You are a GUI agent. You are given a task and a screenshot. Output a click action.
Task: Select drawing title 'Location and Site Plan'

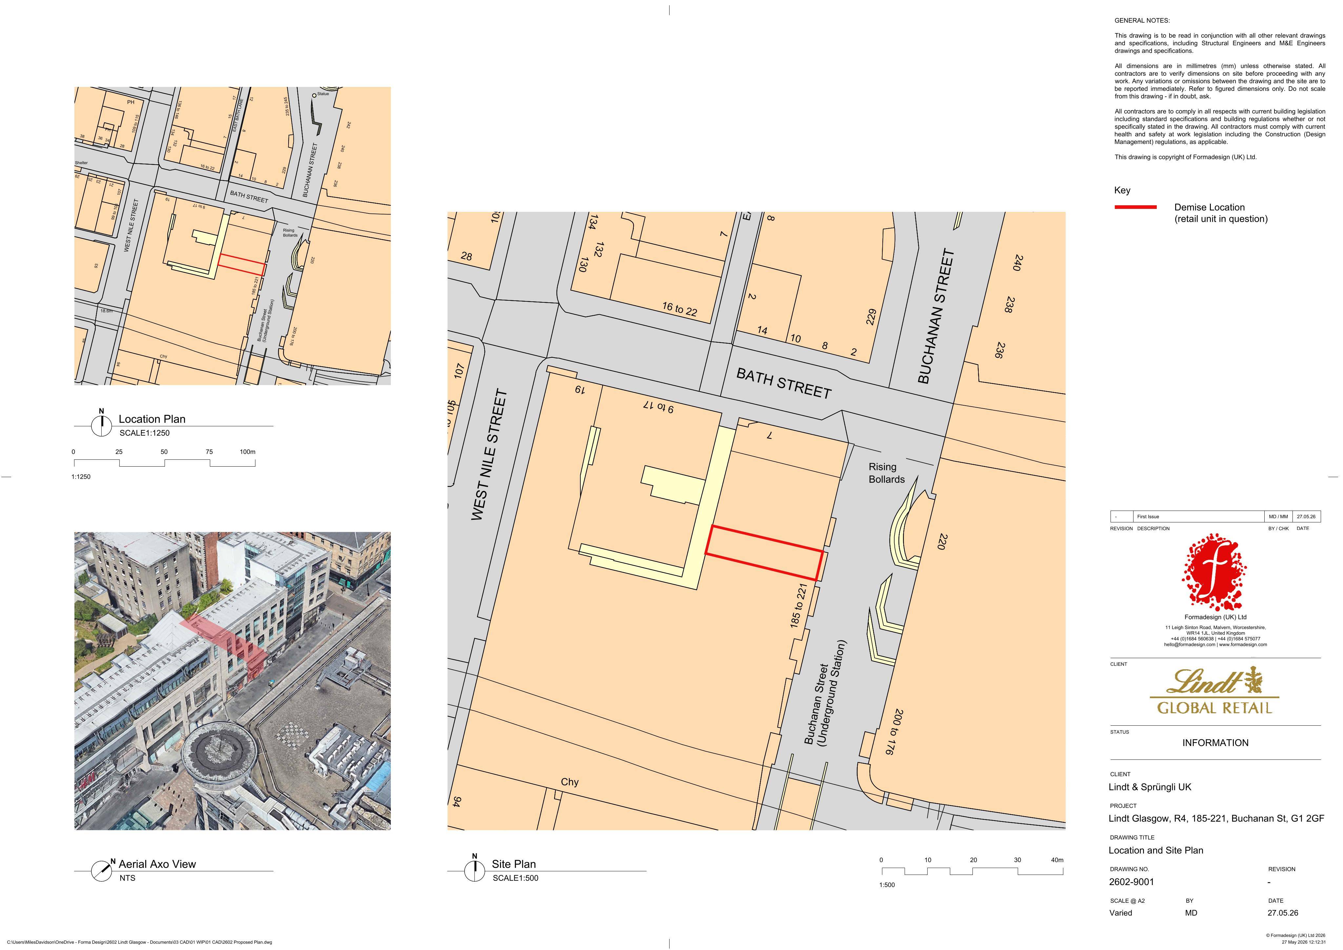click(1156, 850)
